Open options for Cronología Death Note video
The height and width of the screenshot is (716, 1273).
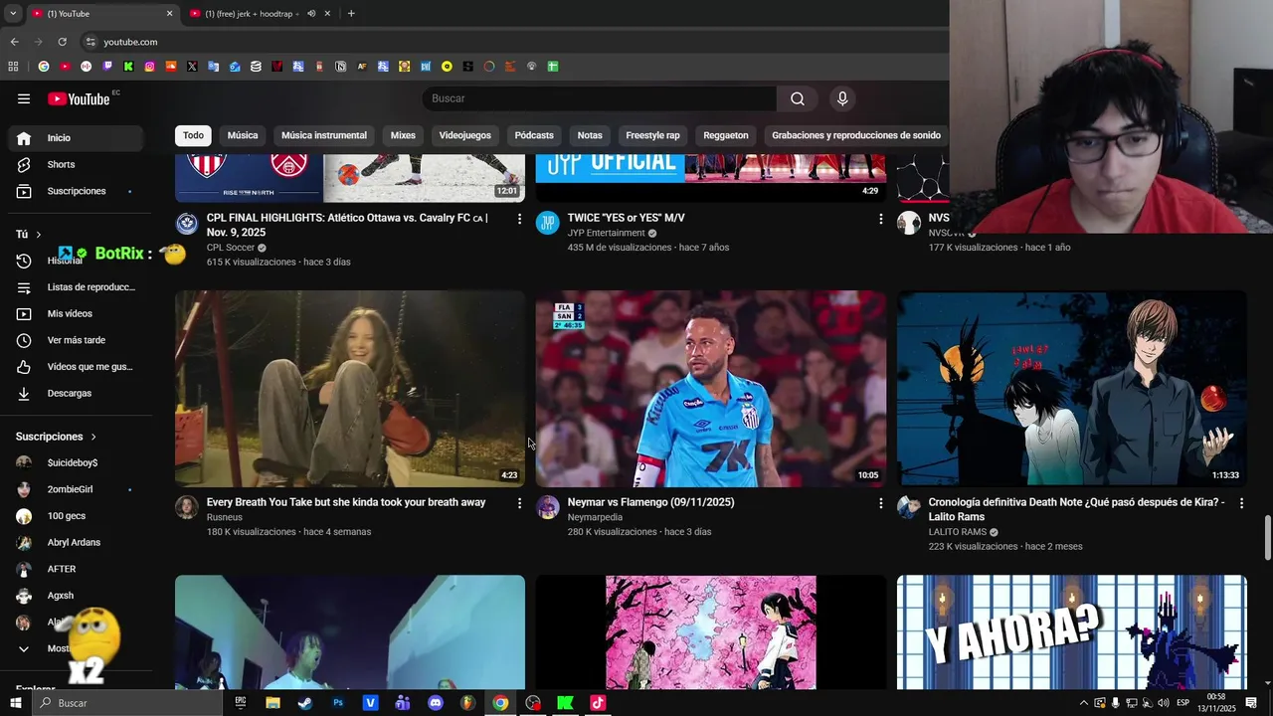pos(1241,503)
